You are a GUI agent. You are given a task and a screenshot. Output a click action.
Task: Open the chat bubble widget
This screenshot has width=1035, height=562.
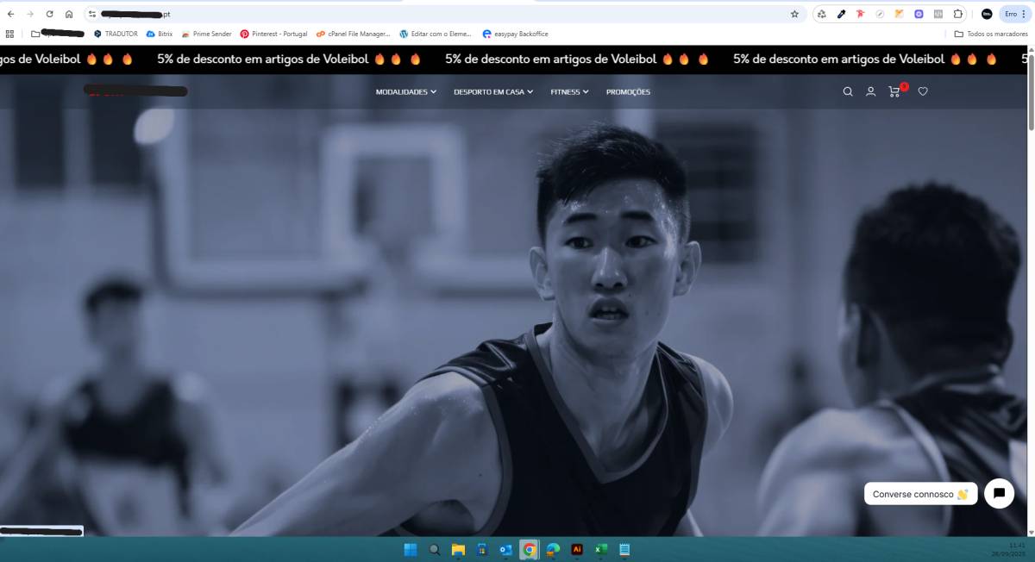point(999,493)
